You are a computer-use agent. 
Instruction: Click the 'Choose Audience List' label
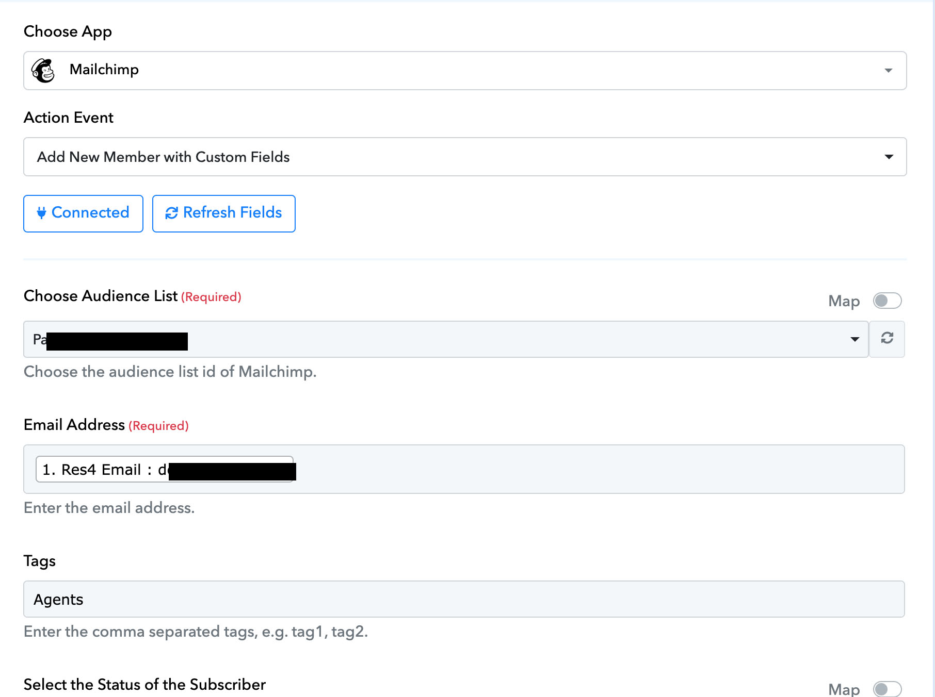click(101, 296)
